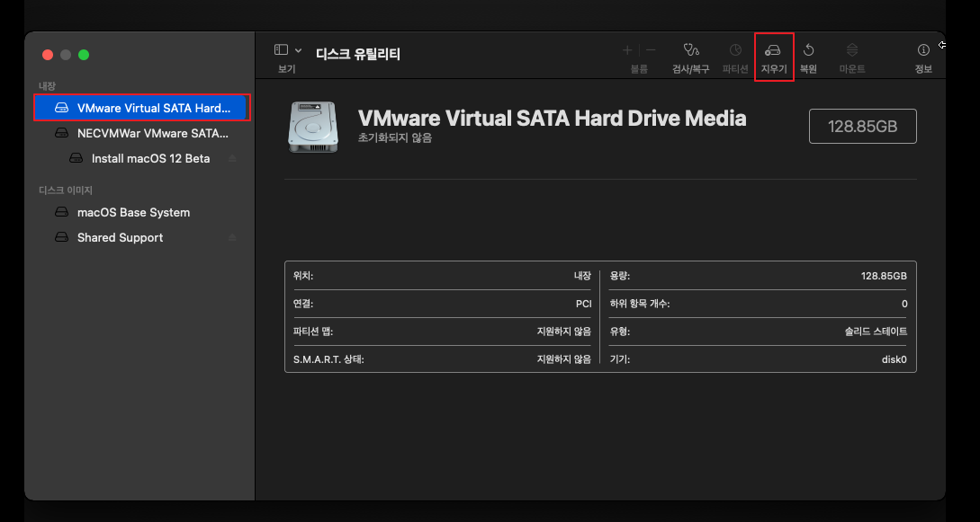Click the PCI connection value
The width and height of the screenshot is (980, 522).
tap(583, 305)
